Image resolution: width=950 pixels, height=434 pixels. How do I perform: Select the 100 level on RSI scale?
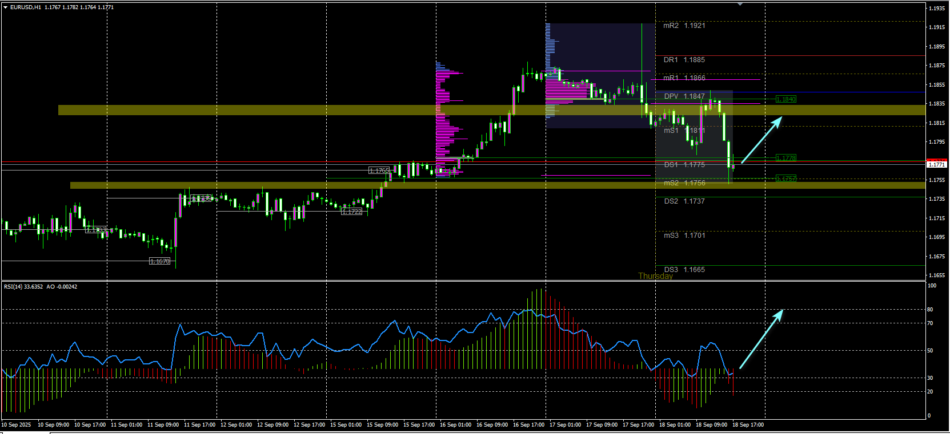(932, 286)
